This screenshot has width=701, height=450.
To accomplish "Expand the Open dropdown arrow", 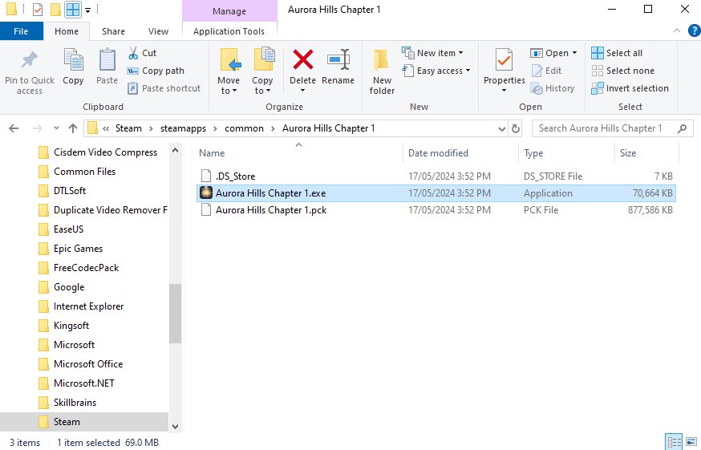I will pos(574,53).
